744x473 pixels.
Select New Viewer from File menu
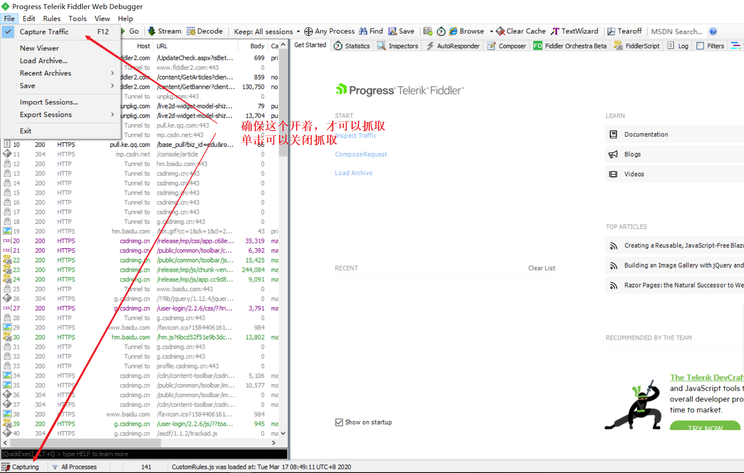pyautogui.click(x=61, y=48)
